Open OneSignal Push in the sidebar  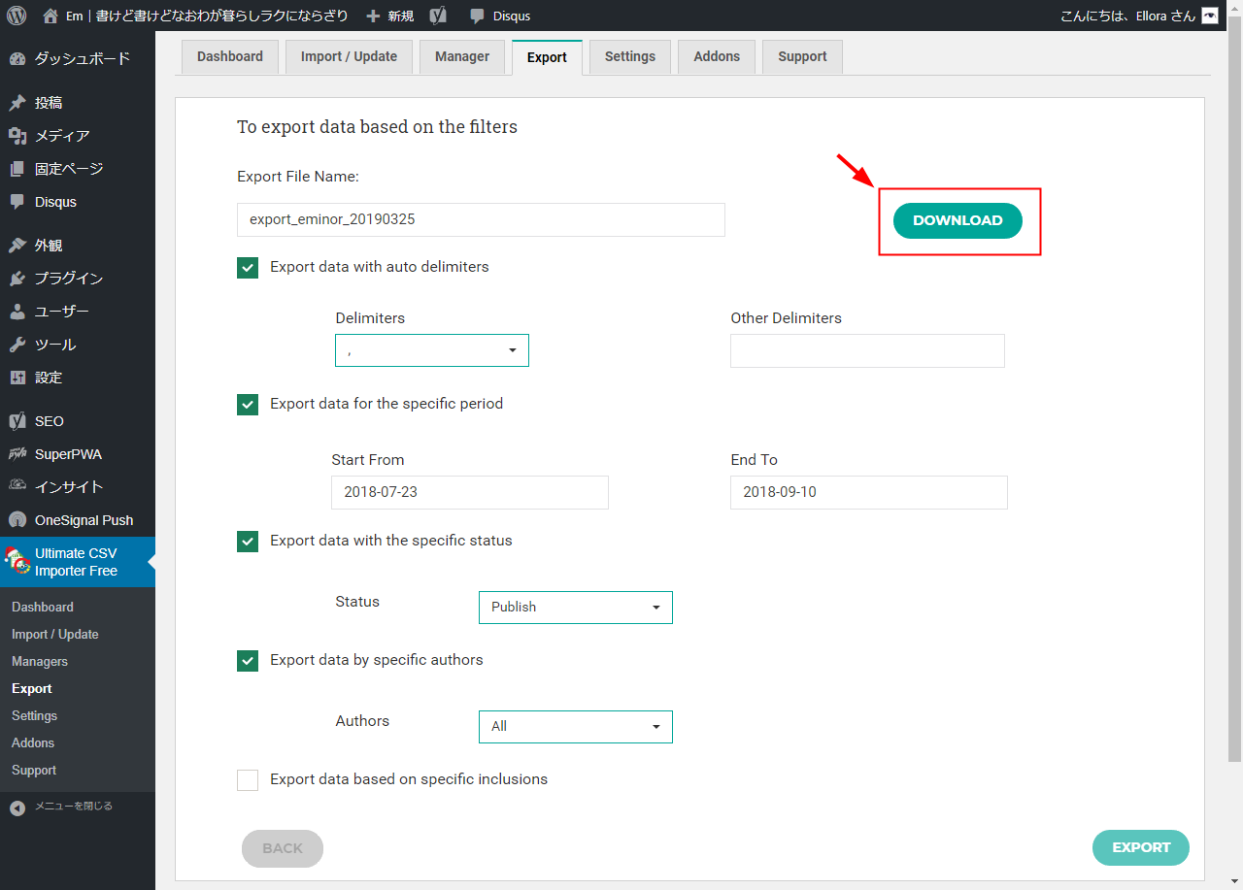pyautogui.click(x=78, y=520)
